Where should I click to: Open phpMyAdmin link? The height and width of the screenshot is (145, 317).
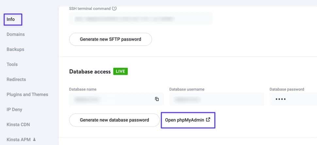185,120
